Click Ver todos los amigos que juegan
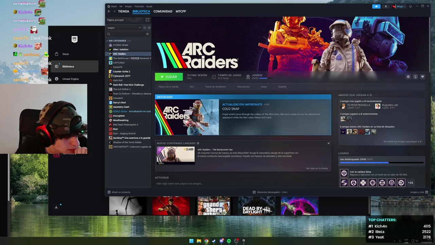 402,142
